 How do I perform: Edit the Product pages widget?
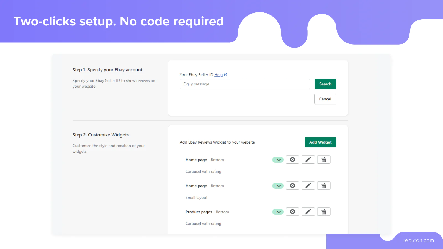pyautogui.click(x=308, y=212)
